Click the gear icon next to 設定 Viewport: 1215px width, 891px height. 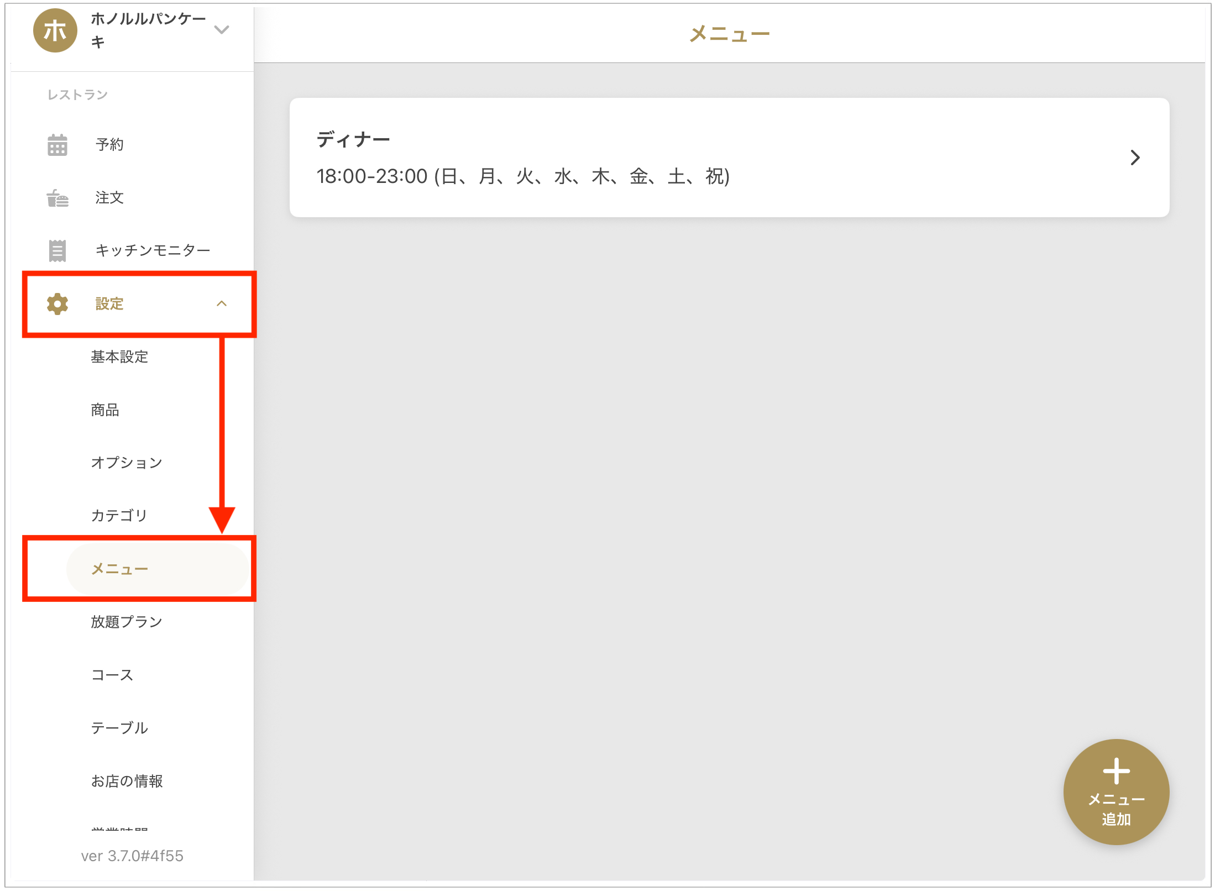57,304
